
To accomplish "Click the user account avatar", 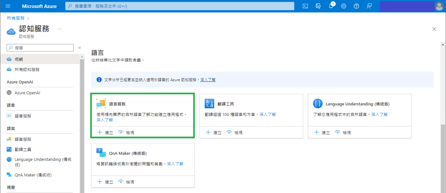I will [x=439, y=6].
